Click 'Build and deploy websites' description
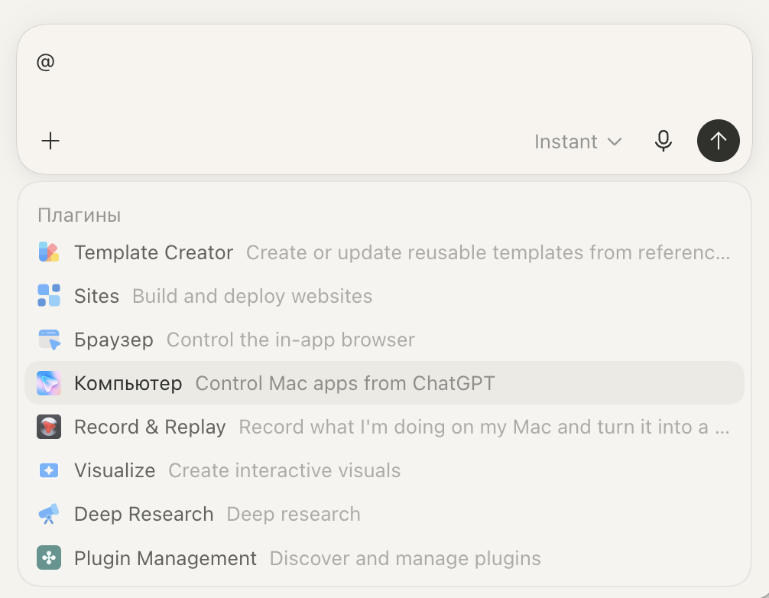Image resolution: width=769 pixels, height=598 pixels. [x=252, y=296]
